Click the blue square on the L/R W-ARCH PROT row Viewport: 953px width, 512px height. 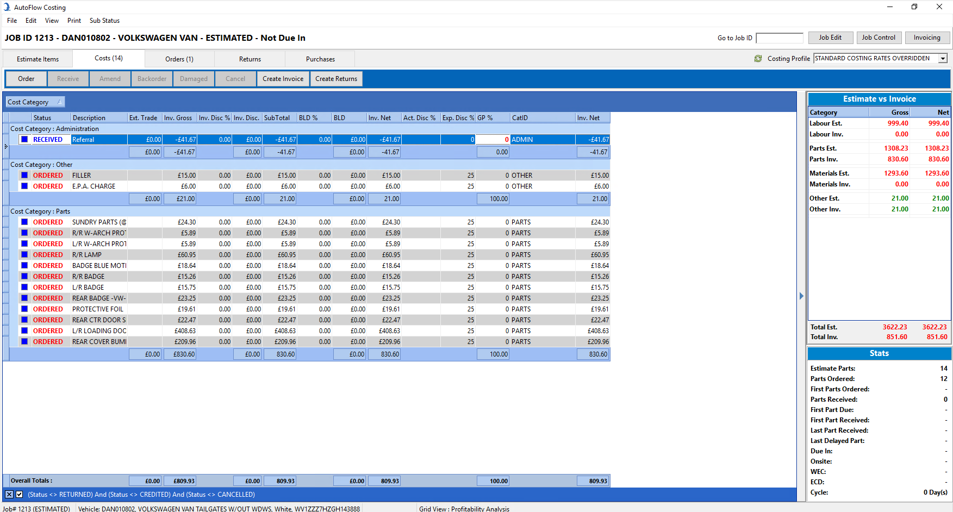pos(24,244)
